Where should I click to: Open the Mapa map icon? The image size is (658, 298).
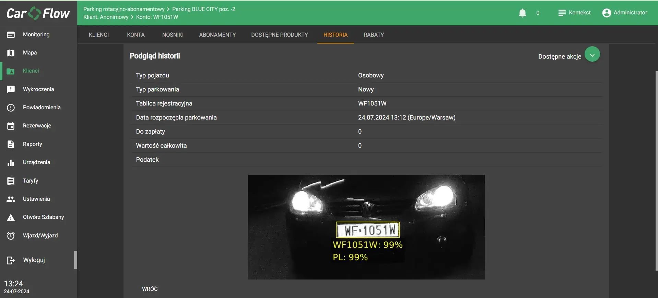click(x=11, y=53)
